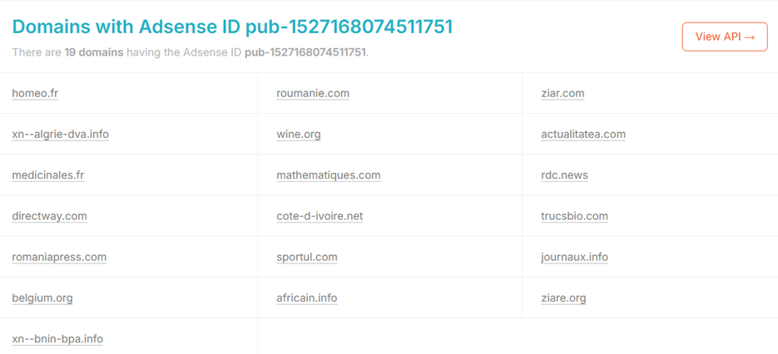Select the belgium.org link
Image resolution: width=778 pixels, height=354 pixels.
[x=42, y=298]
